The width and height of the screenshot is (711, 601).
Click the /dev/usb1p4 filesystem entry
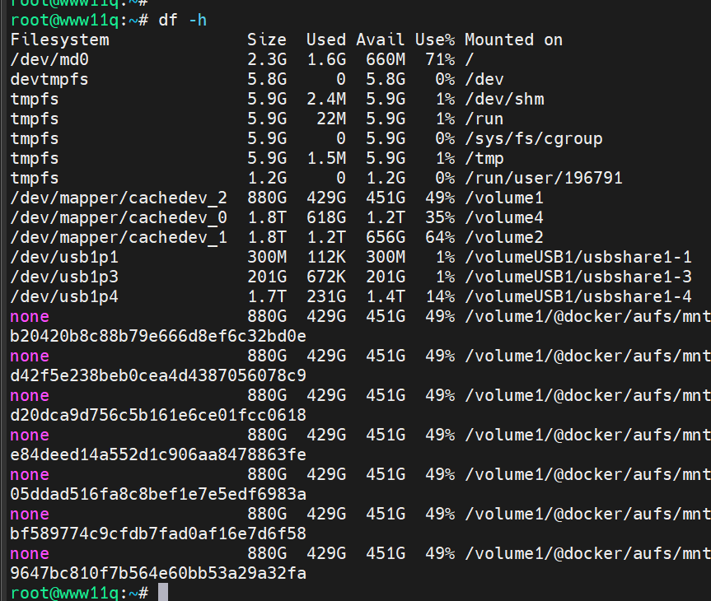64,297
